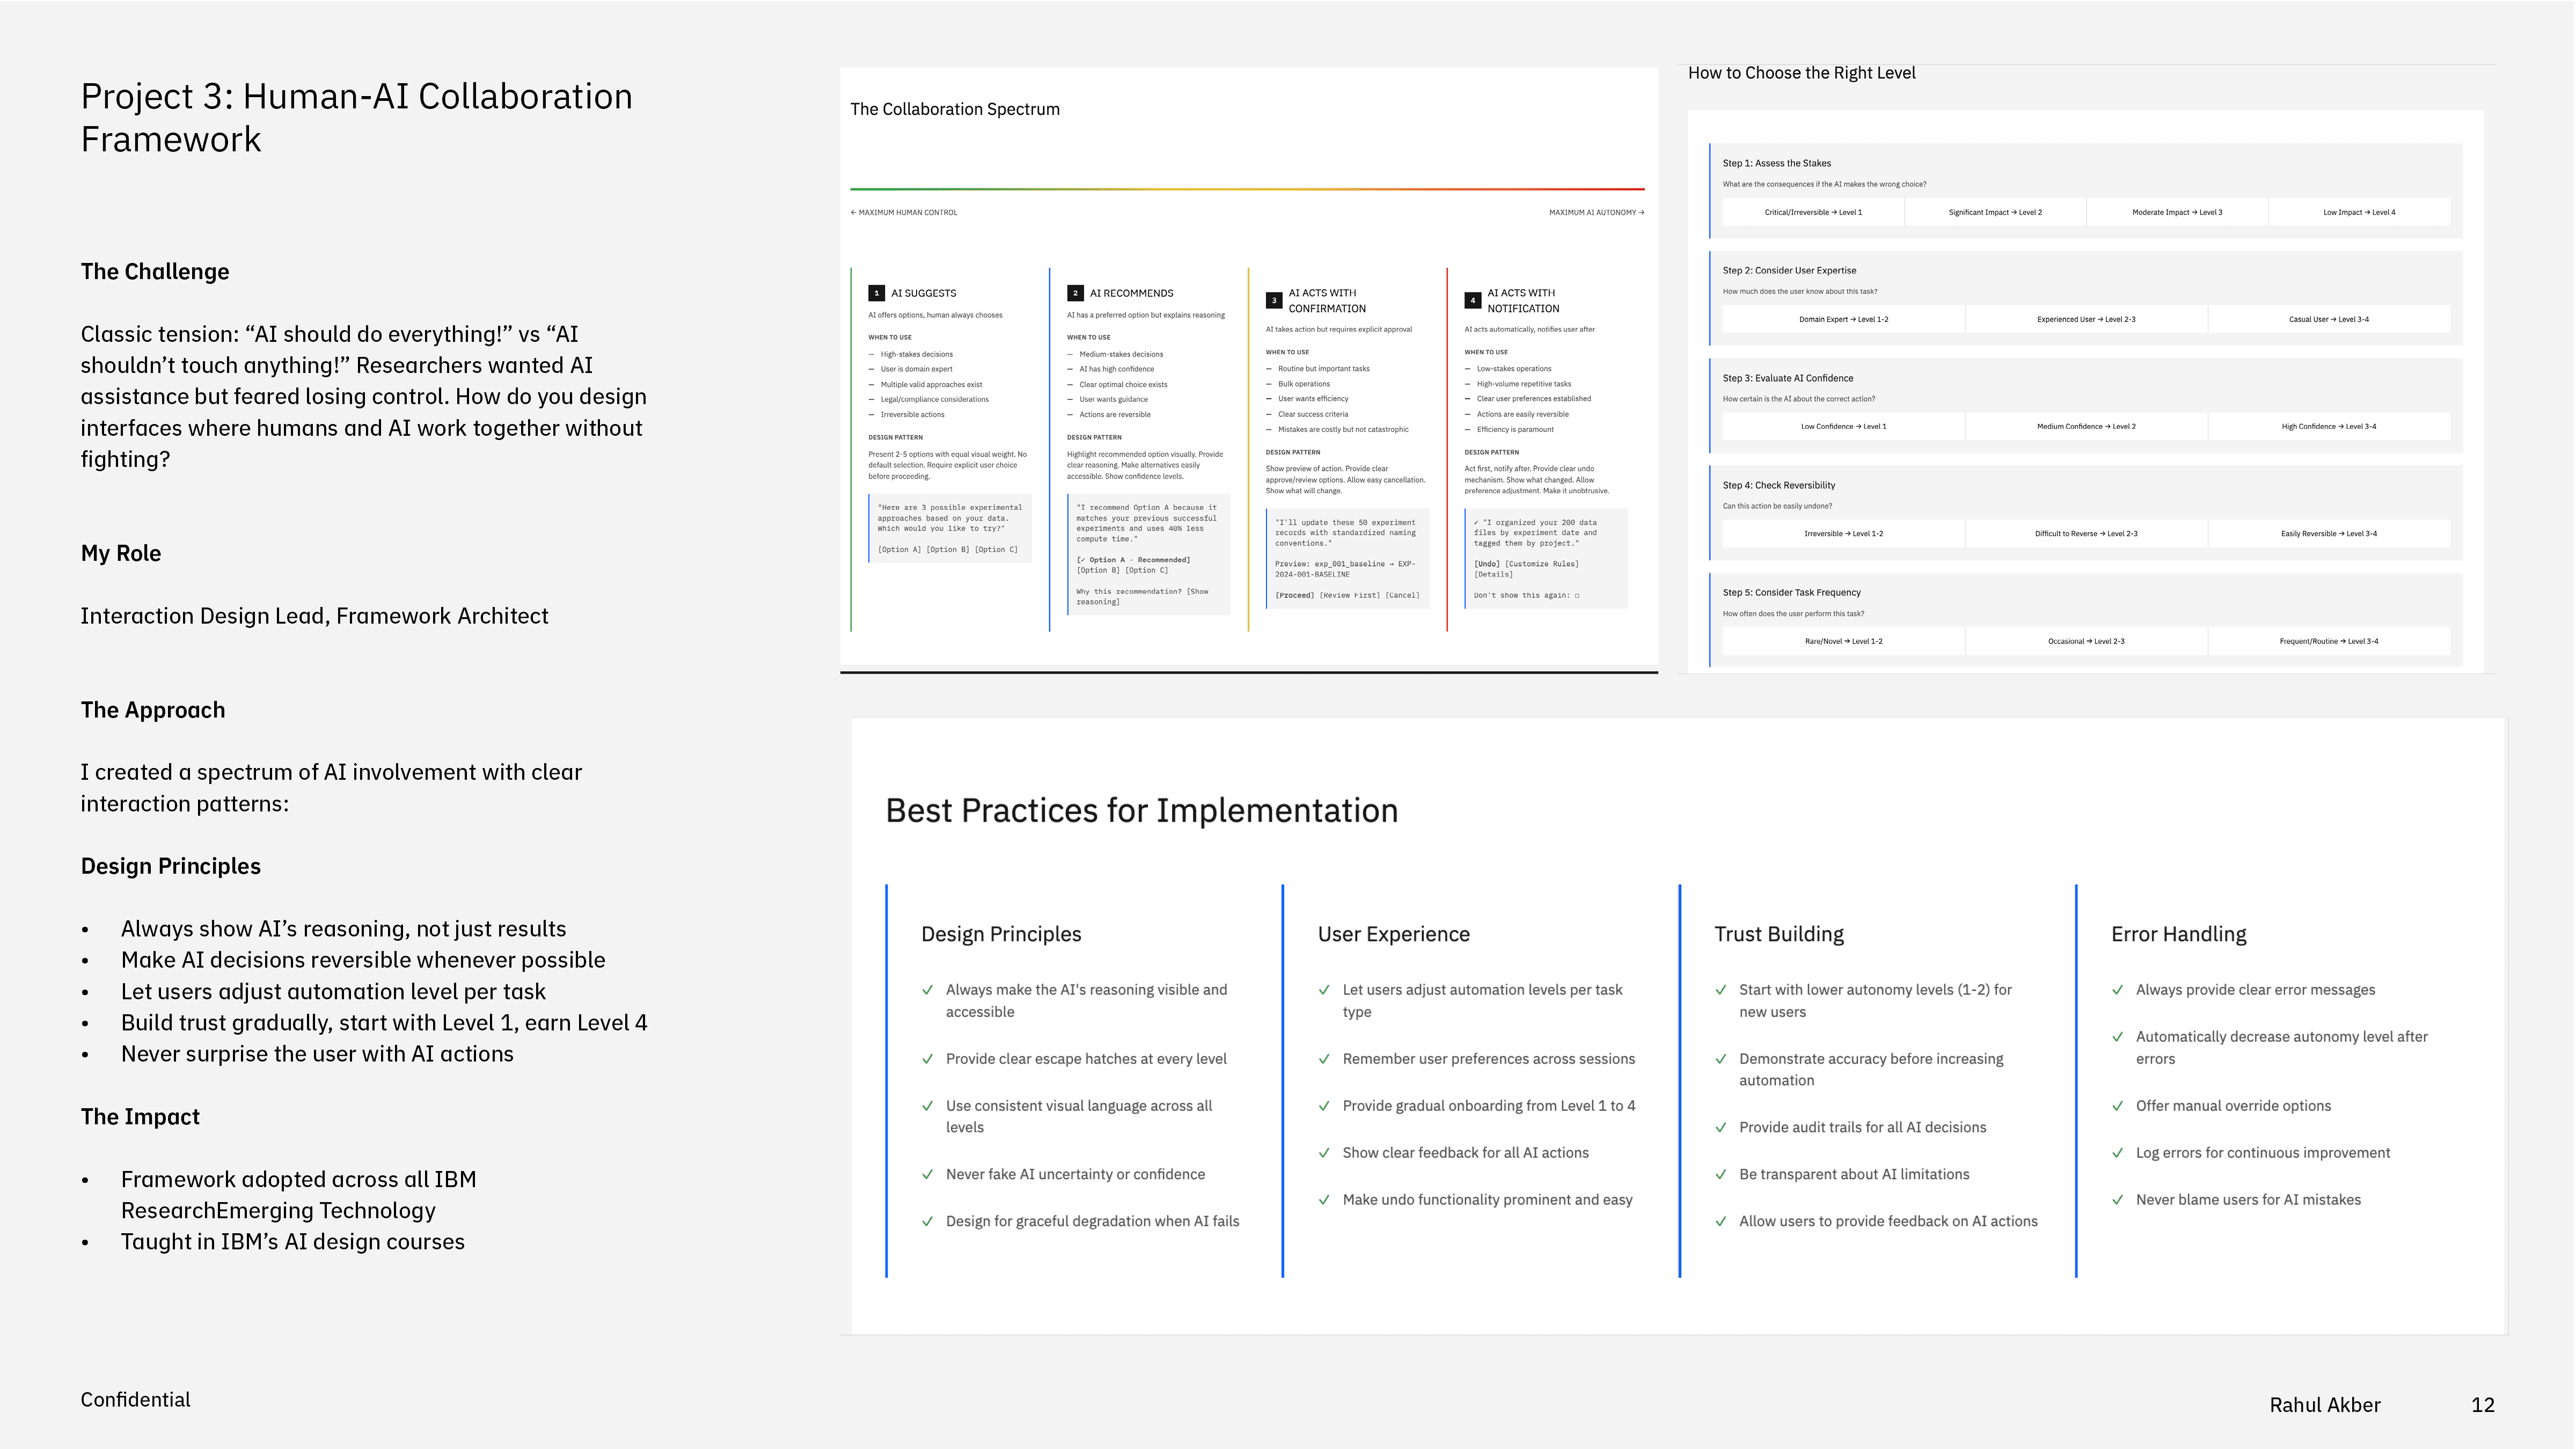Click the number 3 badge for Confirmation level

[x=1274, y=300]
